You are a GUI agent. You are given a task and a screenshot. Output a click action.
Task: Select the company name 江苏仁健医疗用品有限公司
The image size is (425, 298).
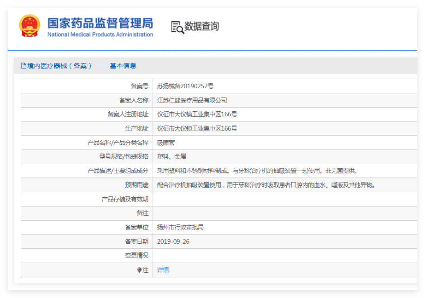tap(192, 100)
